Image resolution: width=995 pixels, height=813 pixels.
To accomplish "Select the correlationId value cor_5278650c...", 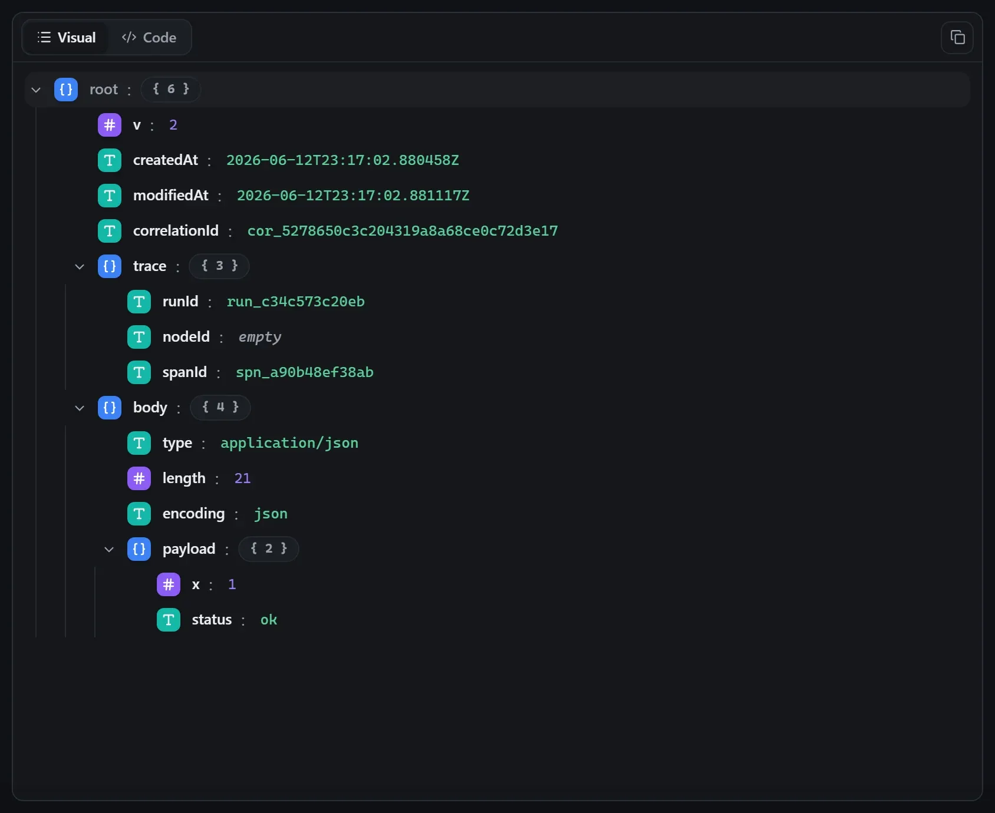I will point(403,231).
